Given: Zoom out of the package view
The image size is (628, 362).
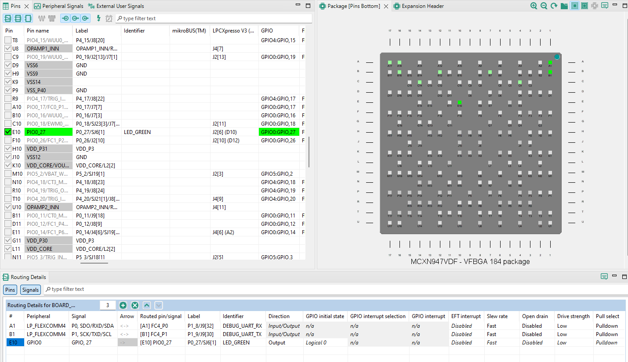Looking at the screenshot, I should point(544,6).
